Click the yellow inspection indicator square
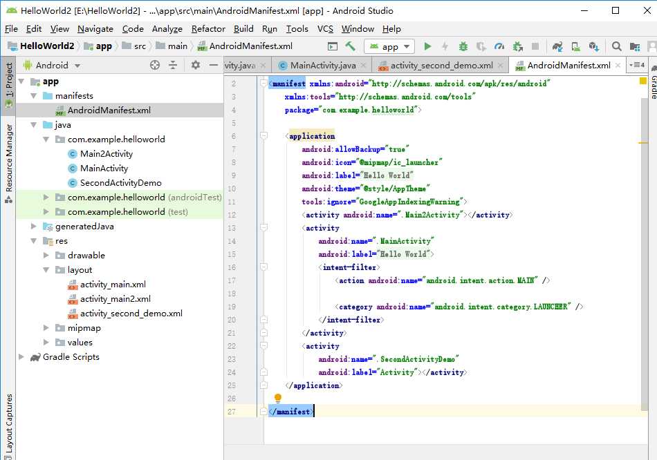Screen dimensions: 657x460 [x=643, y=82]
